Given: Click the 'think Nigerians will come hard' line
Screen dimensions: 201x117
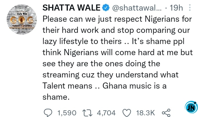Looking at the screenshot, I should coord(118,52).
